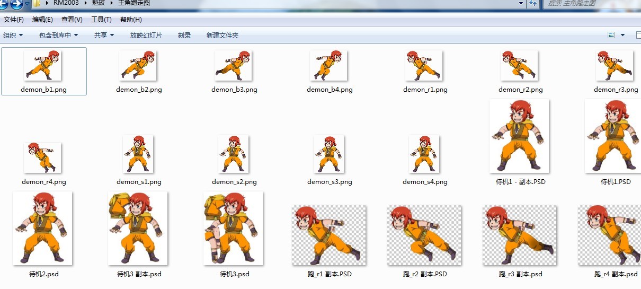Select the demon_s3.png image thumbnail
Image resolution: width=641 pixels, height=289 pixels.
tap(329, 154)
